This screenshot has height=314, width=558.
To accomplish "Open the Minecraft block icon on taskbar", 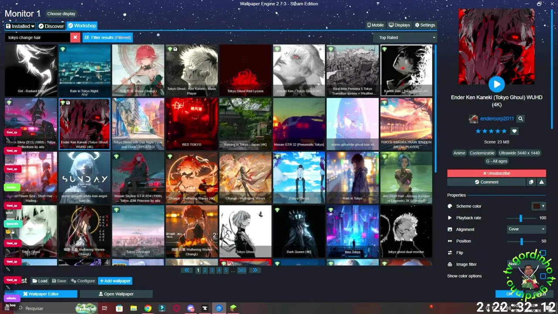I will click(x=233, y=308).
